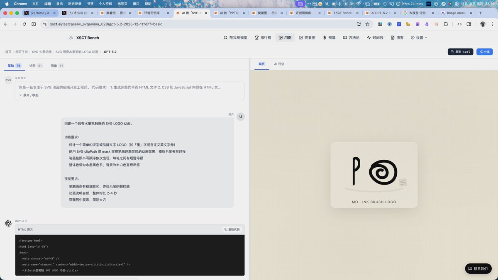Switch to the 进阶 81 tab
Screen dimensions: 498x280
[36, 66]
